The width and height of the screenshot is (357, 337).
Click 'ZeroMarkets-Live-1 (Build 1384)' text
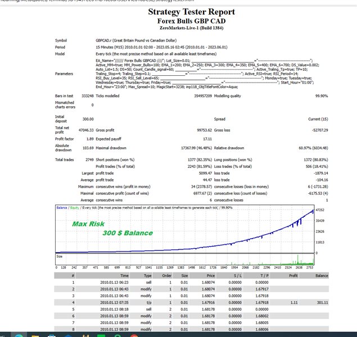click(191, 28)
